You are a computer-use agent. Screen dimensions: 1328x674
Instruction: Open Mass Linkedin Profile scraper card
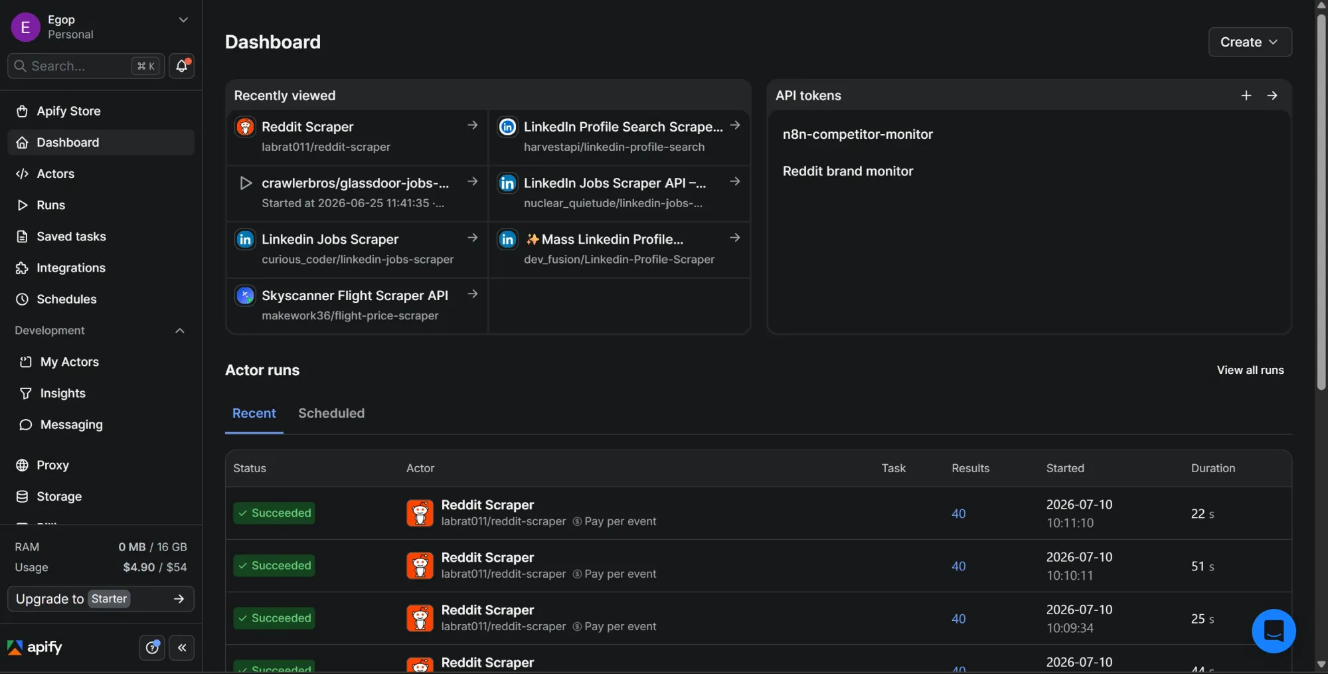click(x=620, y=250)
